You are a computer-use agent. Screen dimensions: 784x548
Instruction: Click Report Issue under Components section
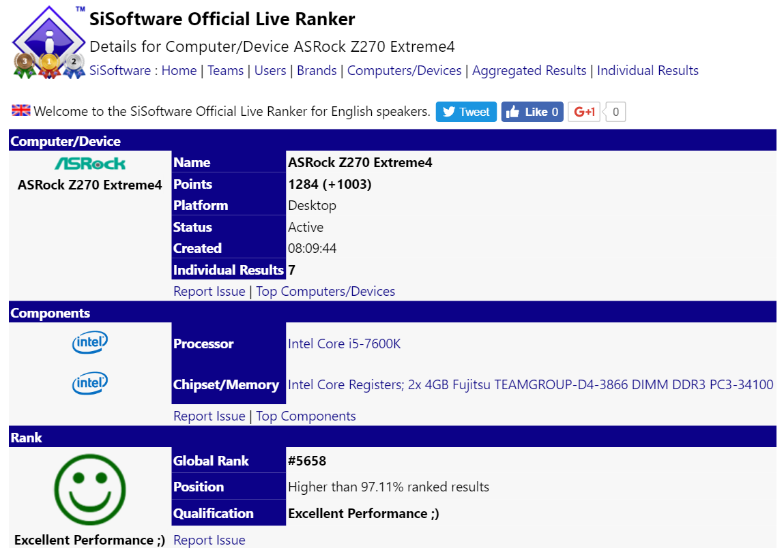point(209,416)
